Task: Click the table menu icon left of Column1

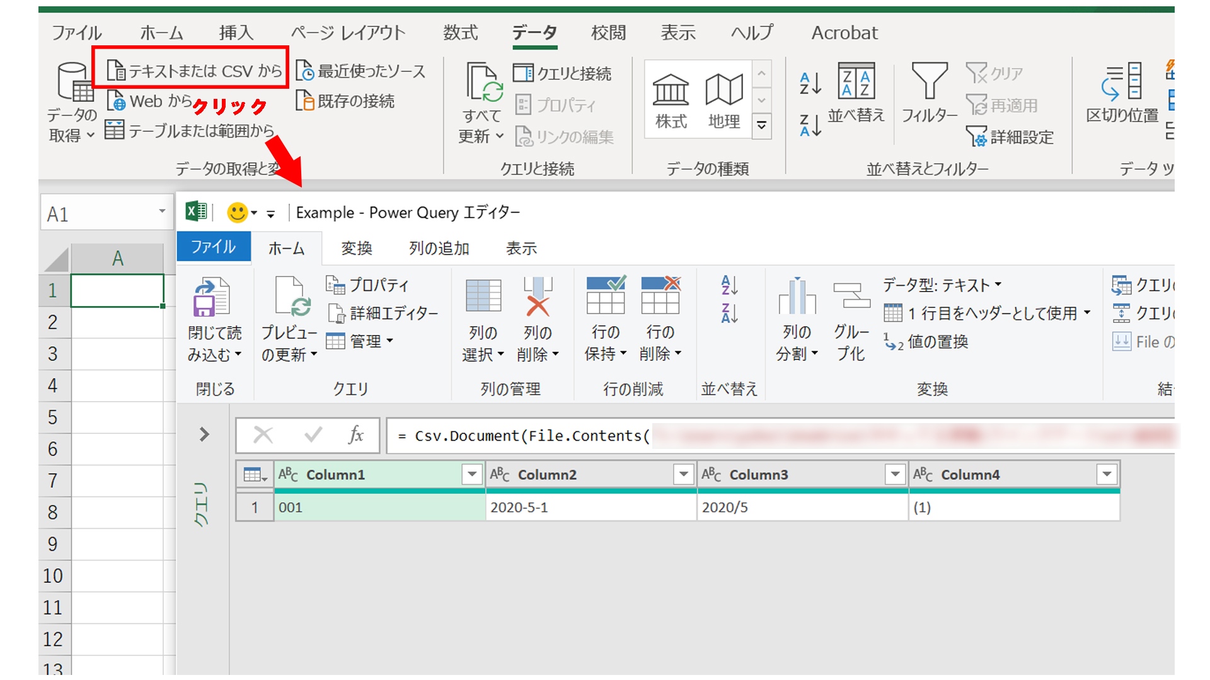Action: click(255, 475)
